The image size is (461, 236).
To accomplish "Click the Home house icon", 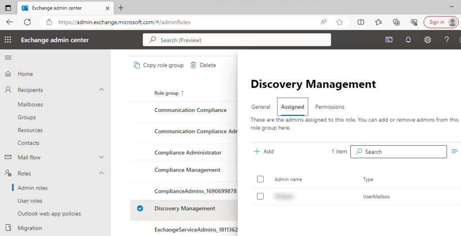I will [x=8, y=74].
